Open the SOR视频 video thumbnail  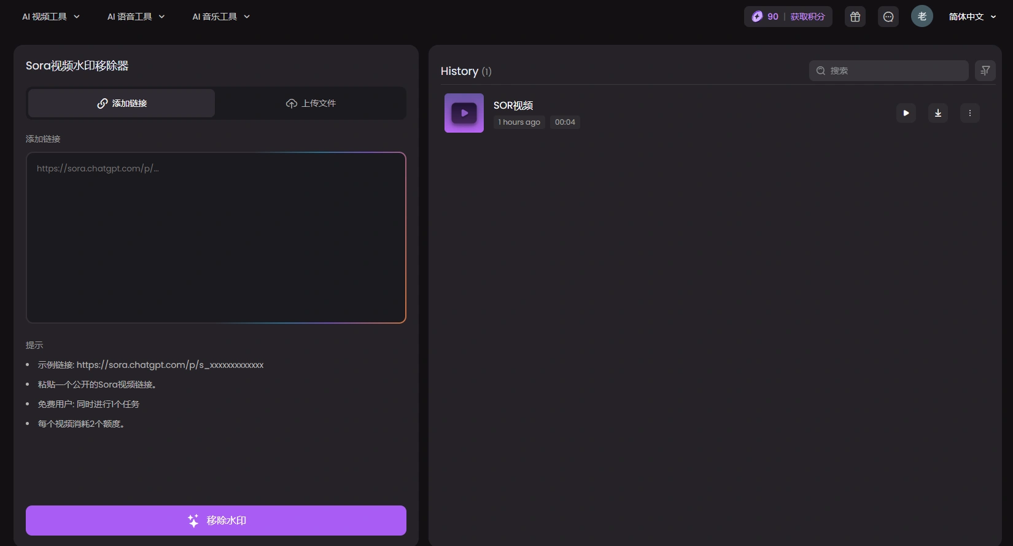pos(464,113)
